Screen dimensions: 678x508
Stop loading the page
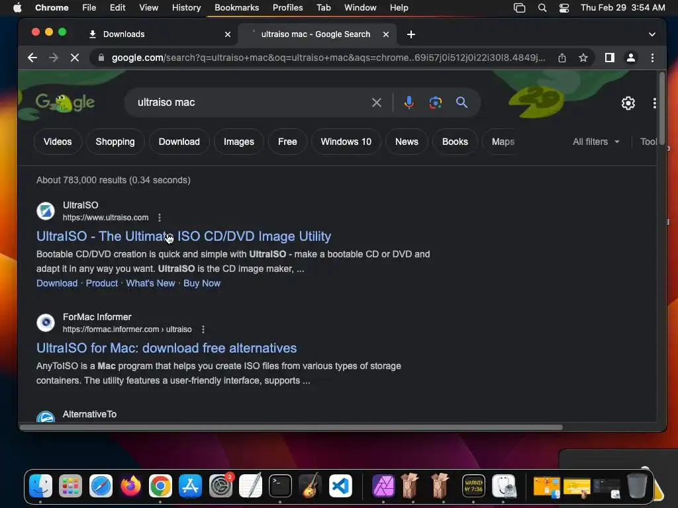[x=74, y=58]
